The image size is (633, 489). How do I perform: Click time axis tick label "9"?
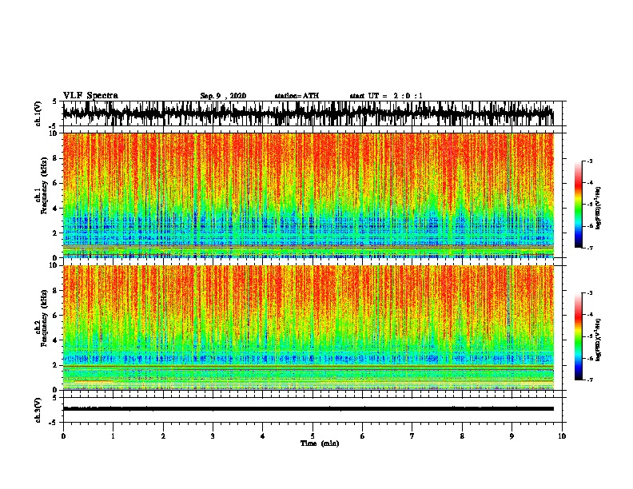[x=512, y=436]
